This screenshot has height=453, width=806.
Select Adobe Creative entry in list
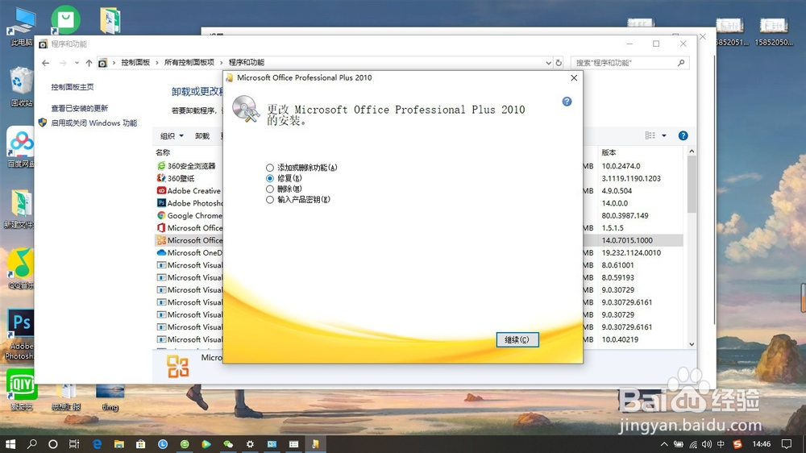[x=189, y=191]
